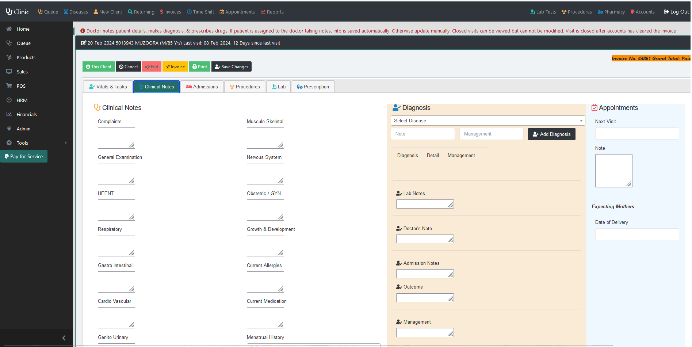Click the Sales monitor icon in the sidebar
Screen dimensions: 692x347
coord(9,72)
